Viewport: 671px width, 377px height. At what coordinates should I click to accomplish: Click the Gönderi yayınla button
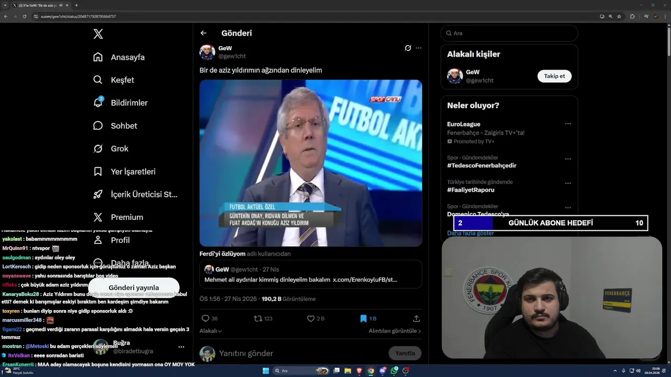point(134,287)
